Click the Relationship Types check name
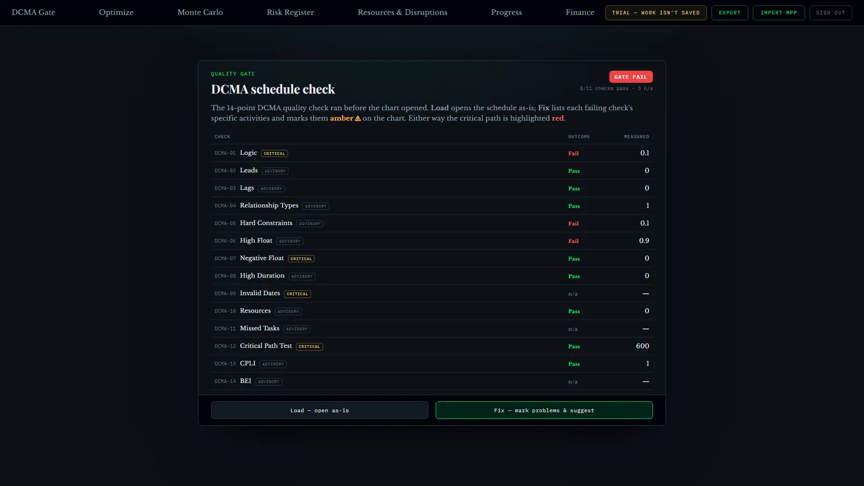Screen dimensions: 864x486 [x=269, y=206]
